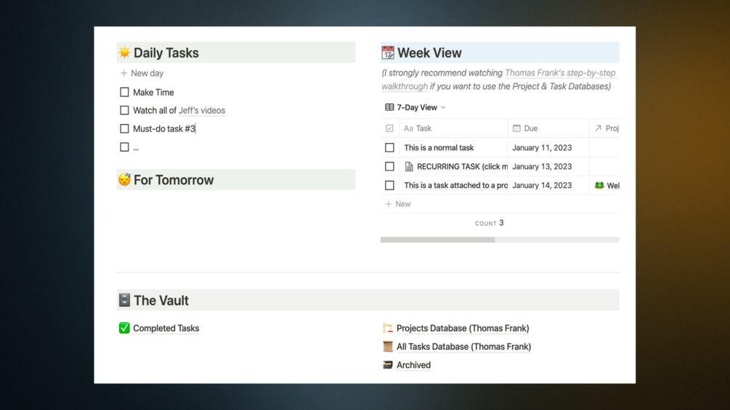Click the sleeping face icon beside For Tomorrow
Image resolution: width=730 pixels, height=410 pixels.
point(125,179)
